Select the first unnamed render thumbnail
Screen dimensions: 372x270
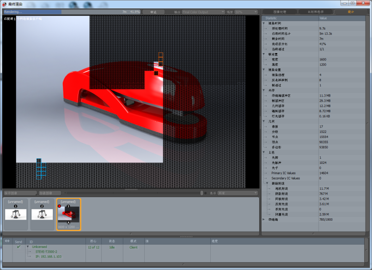click(x=16, y=214)
